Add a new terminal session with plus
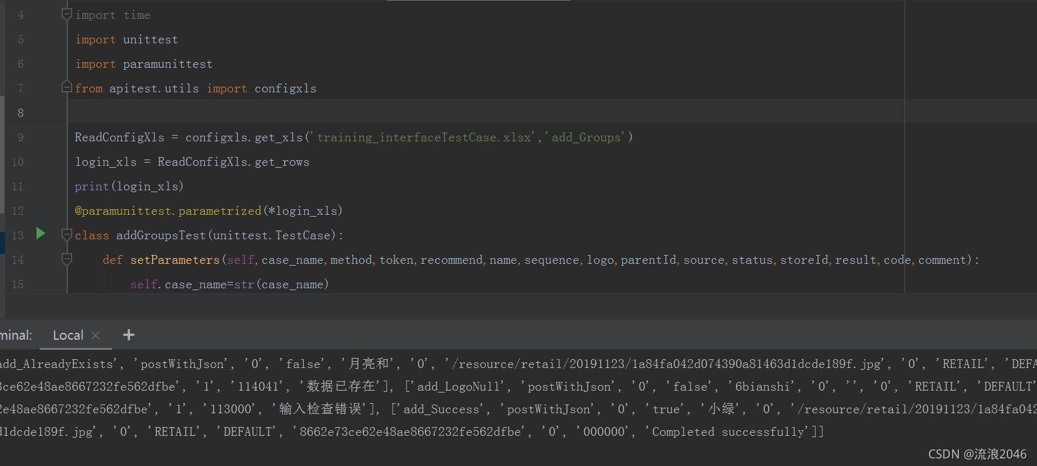This screenshot has height=466, width=1037. point(129,335)
